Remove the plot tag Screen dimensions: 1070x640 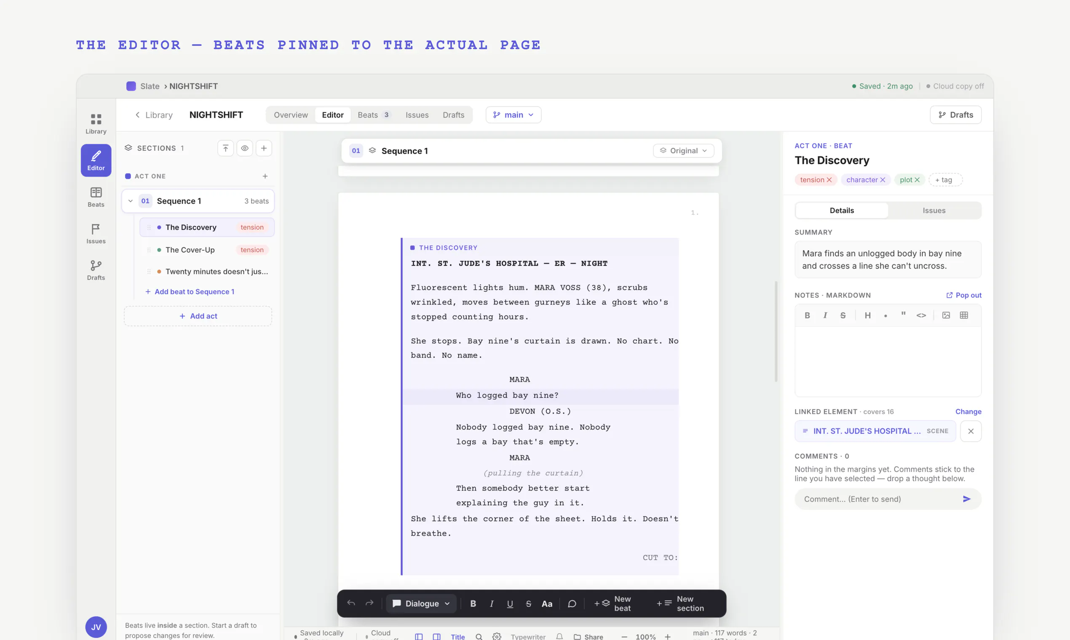point(917,180)
